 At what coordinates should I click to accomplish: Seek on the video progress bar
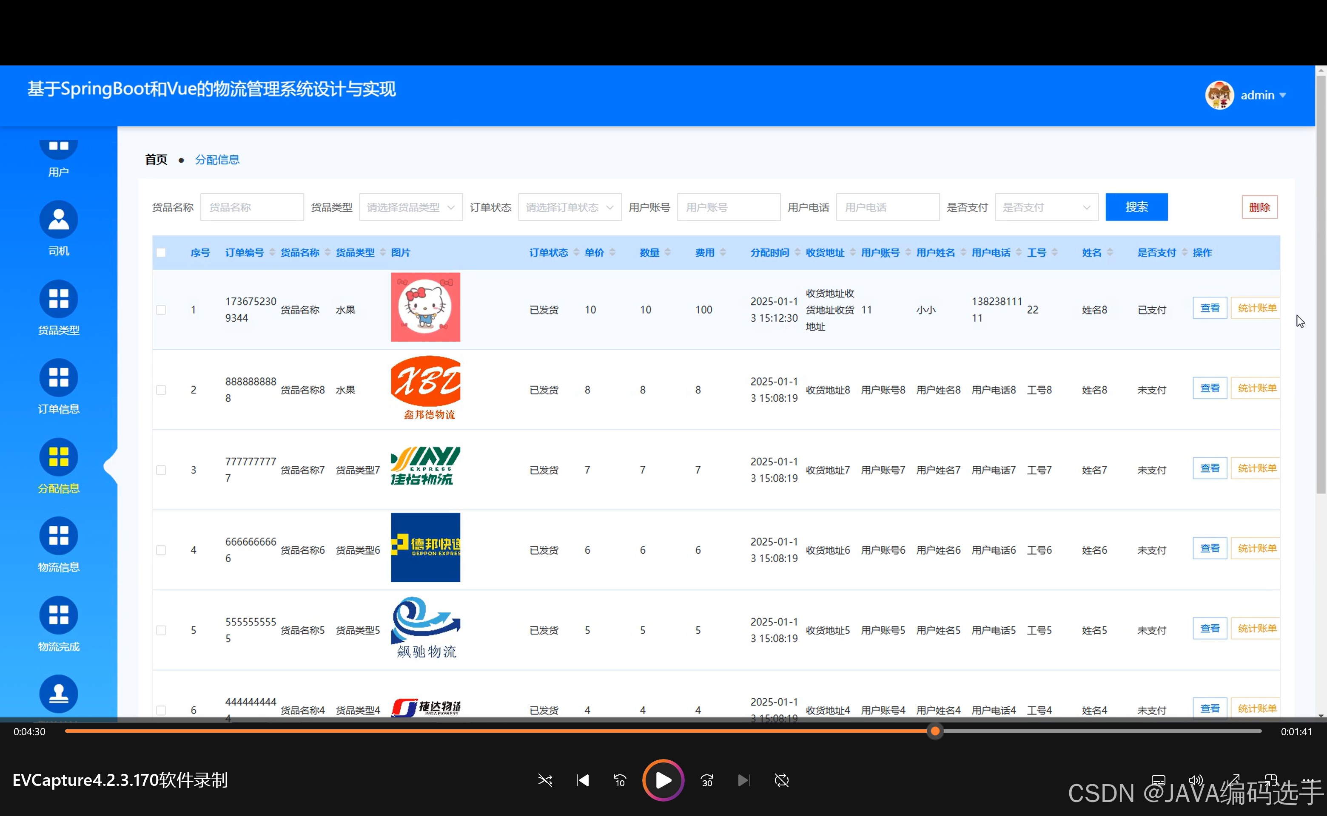point(663,731)
